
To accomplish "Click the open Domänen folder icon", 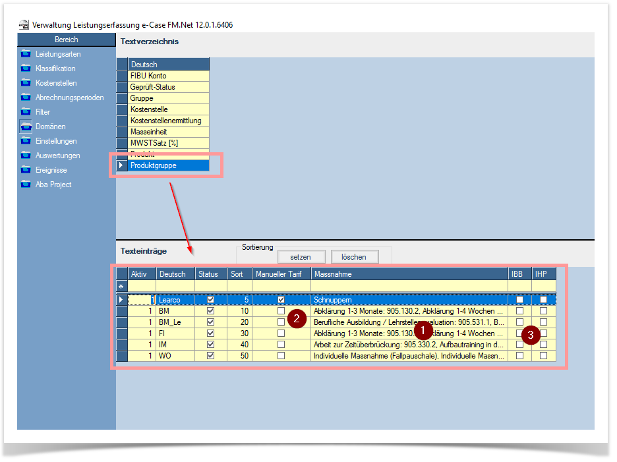I will coord(26,127).
